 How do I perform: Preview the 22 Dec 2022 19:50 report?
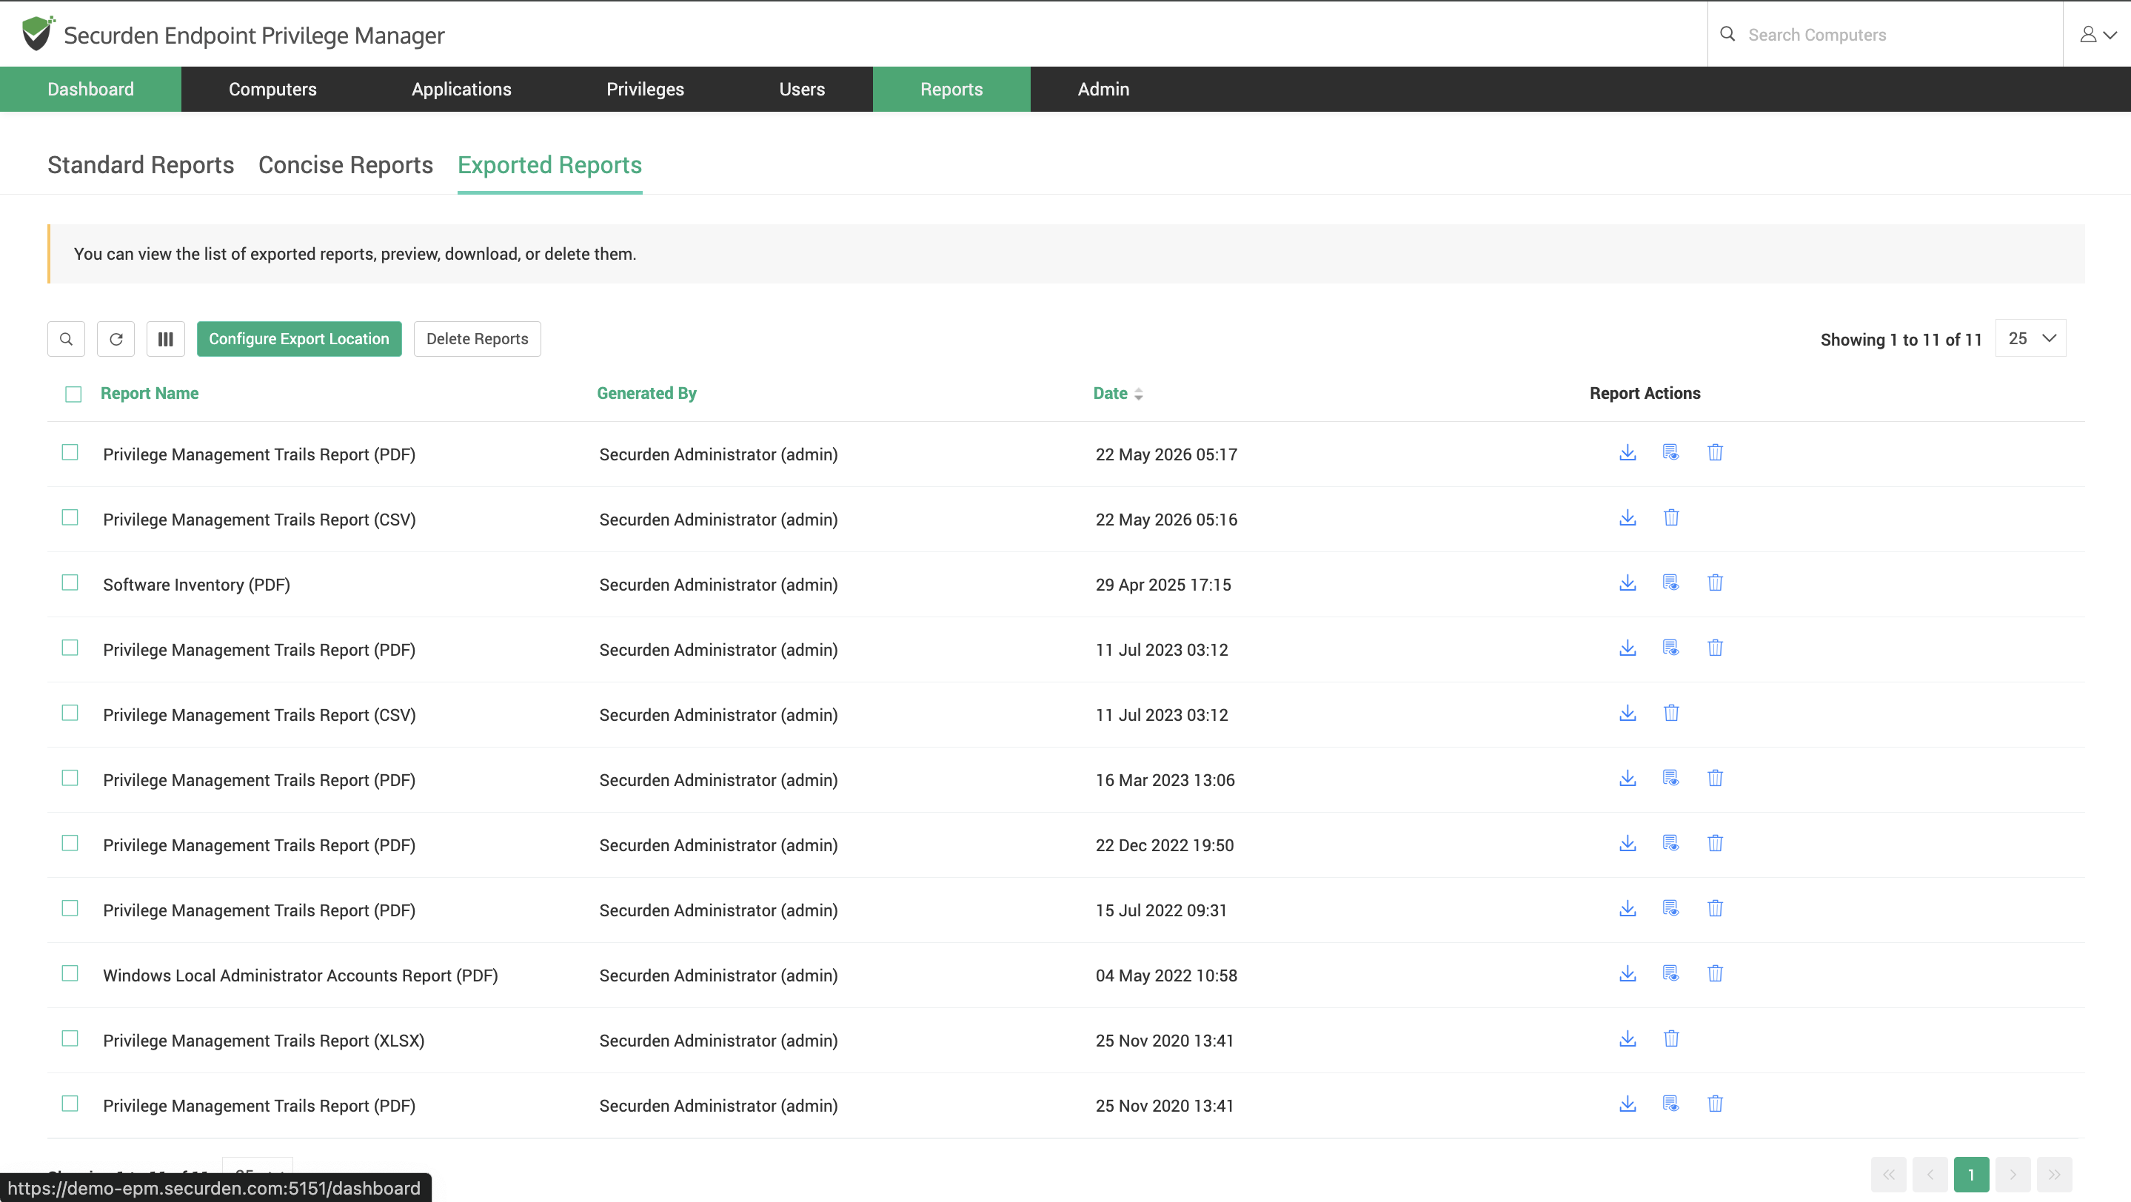1670,844
